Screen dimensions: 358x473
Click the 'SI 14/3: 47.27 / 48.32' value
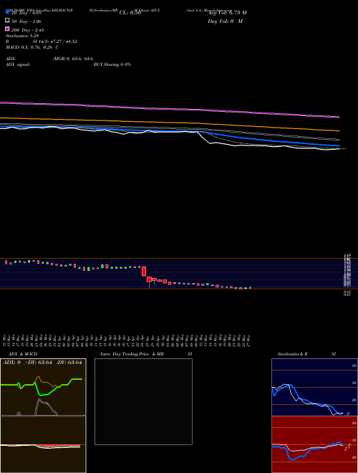pos(55,42)
